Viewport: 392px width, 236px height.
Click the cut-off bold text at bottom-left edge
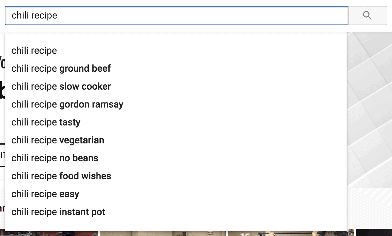(2, 208)
